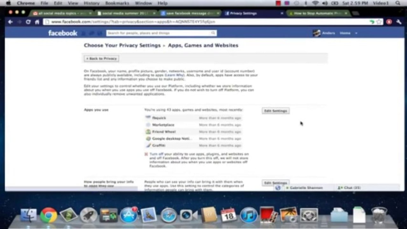Viewport: 407px width, 229px height.
Task: Open the Anders profile link
Action: 328,33
